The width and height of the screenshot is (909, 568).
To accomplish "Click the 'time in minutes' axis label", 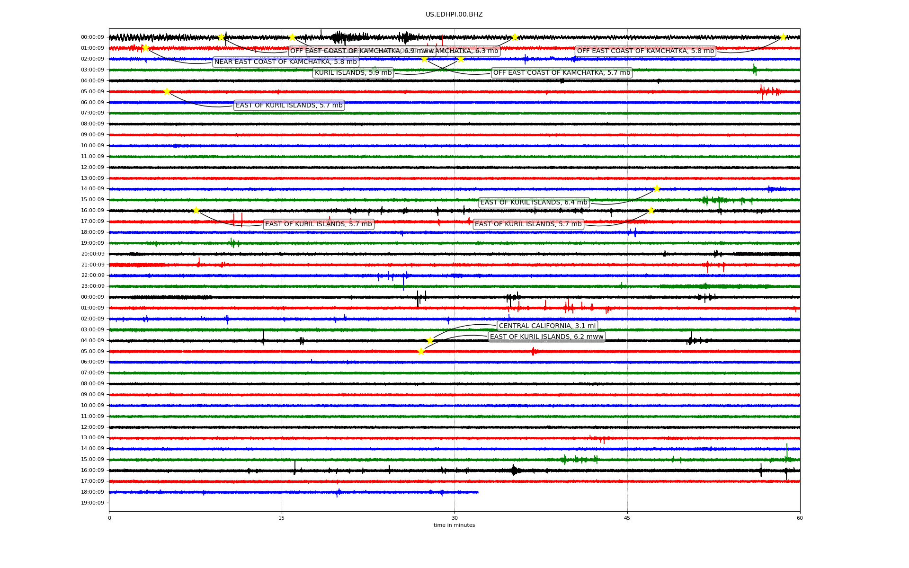I will pyautogui.click(x=454, y=525).
